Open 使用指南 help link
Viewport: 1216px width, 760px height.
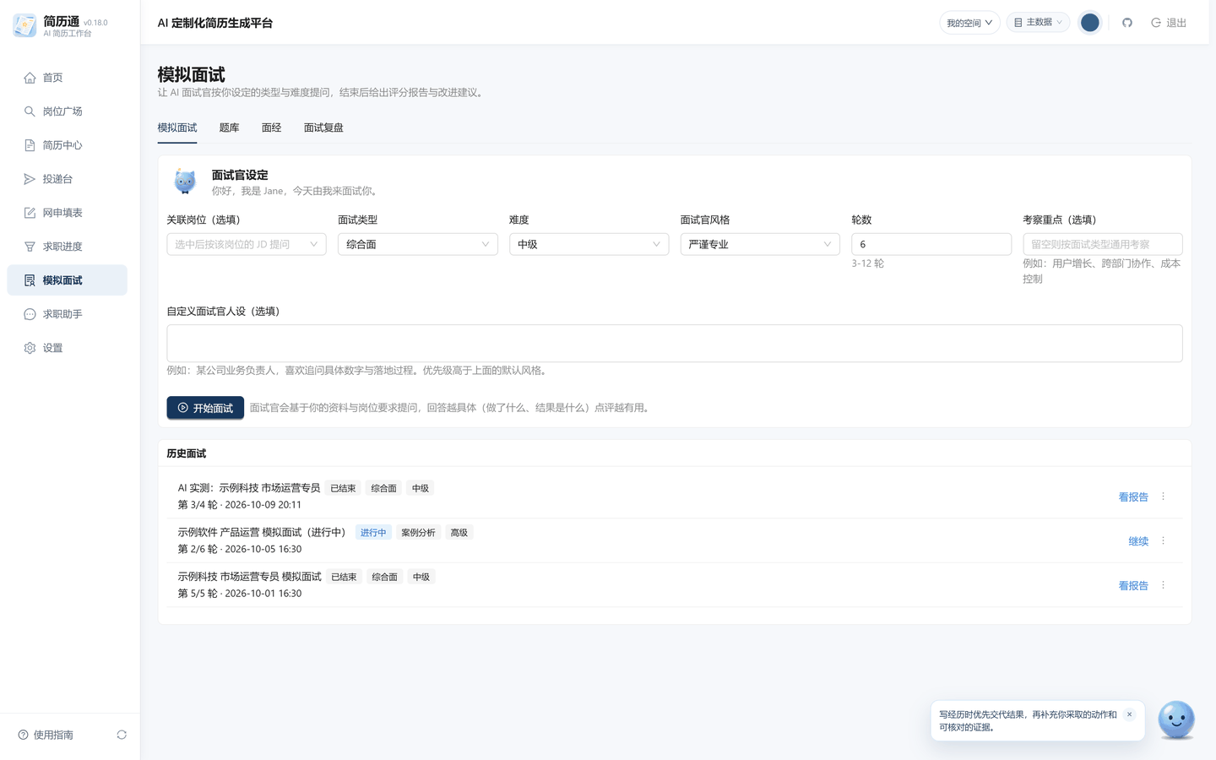pos(46,735)
